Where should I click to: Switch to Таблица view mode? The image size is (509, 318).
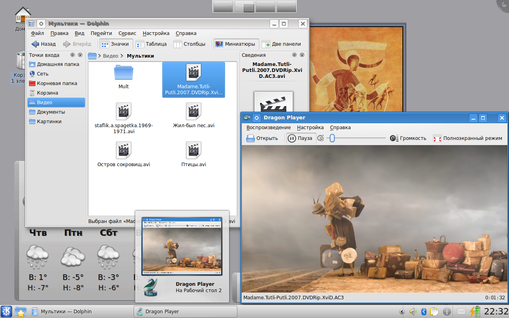(x=151, y=44)
